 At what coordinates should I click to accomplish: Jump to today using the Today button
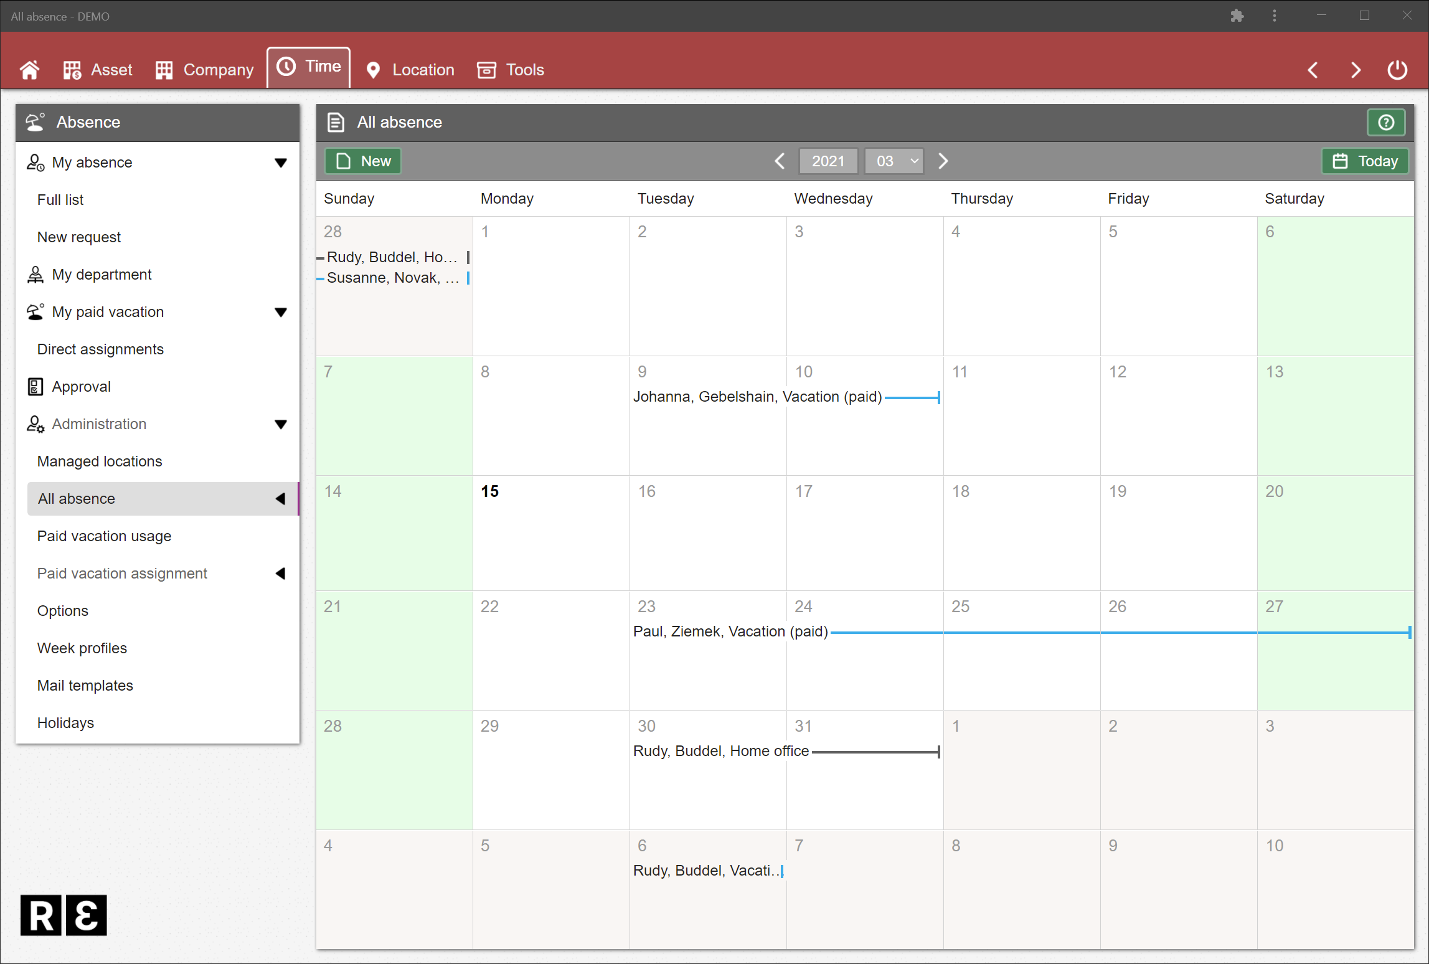[x=1364, y=161]
